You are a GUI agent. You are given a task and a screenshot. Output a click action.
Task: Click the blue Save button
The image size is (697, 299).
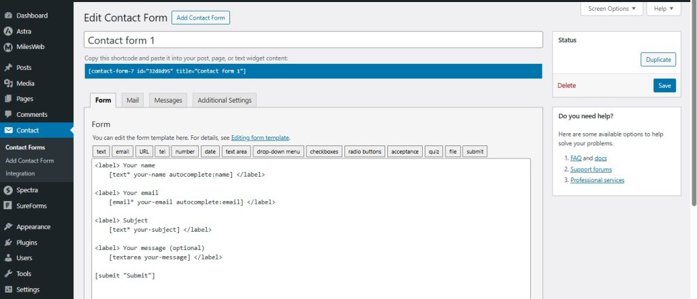(664, 86)
